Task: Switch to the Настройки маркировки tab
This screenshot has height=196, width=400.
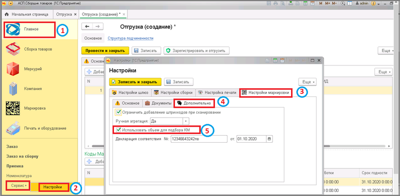Action: (266, 93)
